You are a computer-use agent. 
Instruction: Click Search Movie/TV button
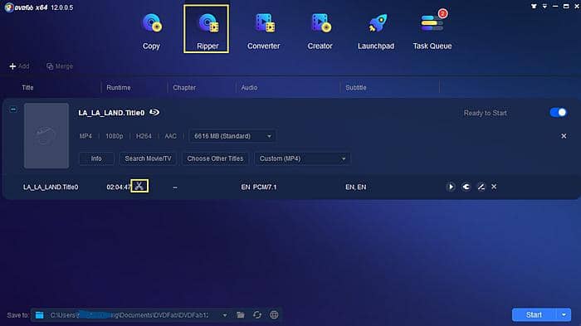(x=148, y=158)
